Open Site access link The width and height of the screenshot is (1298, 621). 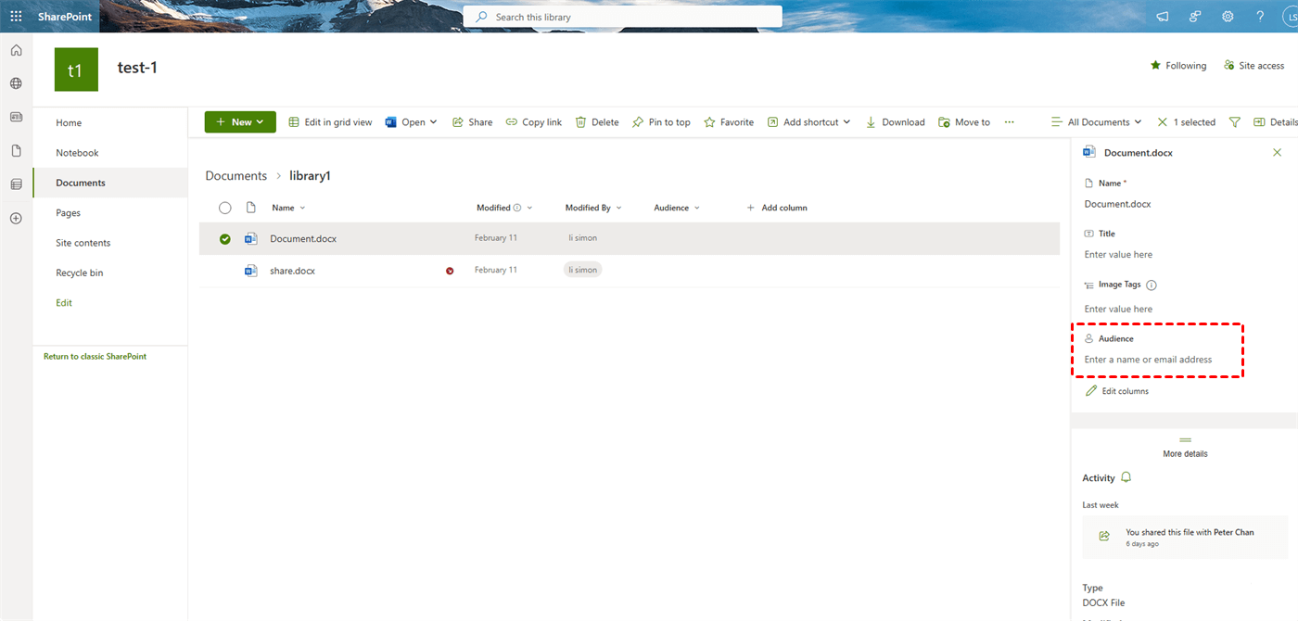point(1253,66)
